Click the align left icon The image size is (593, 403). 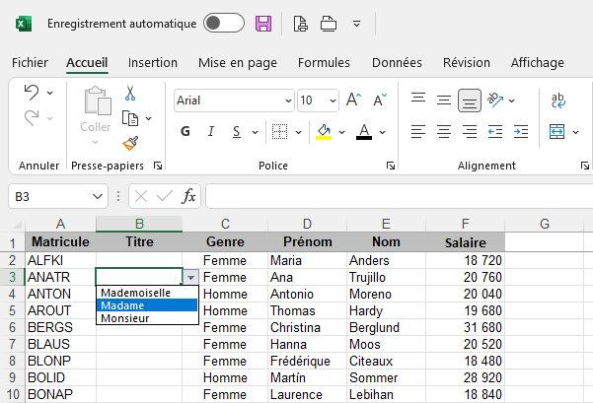click(418, 131)
